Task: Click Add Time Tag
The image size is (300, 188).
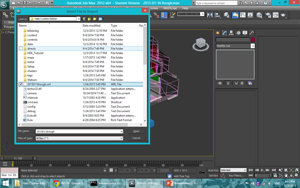Action: [x=181, y=176]
